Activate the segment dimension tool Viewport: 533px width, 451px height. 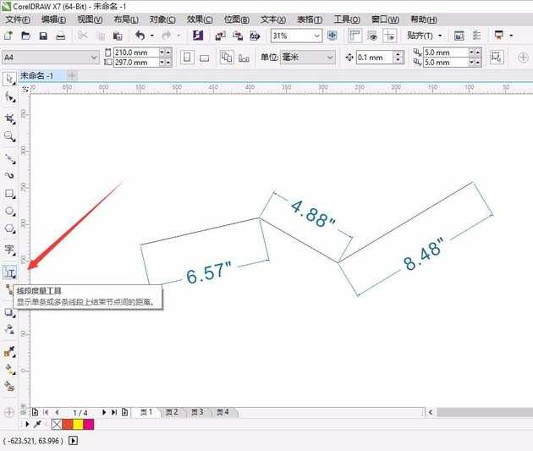(x=10, y=272)
